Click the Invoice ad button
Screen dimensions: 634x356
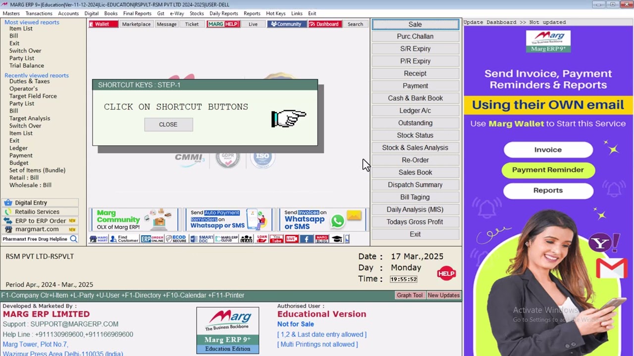(548, 150)
